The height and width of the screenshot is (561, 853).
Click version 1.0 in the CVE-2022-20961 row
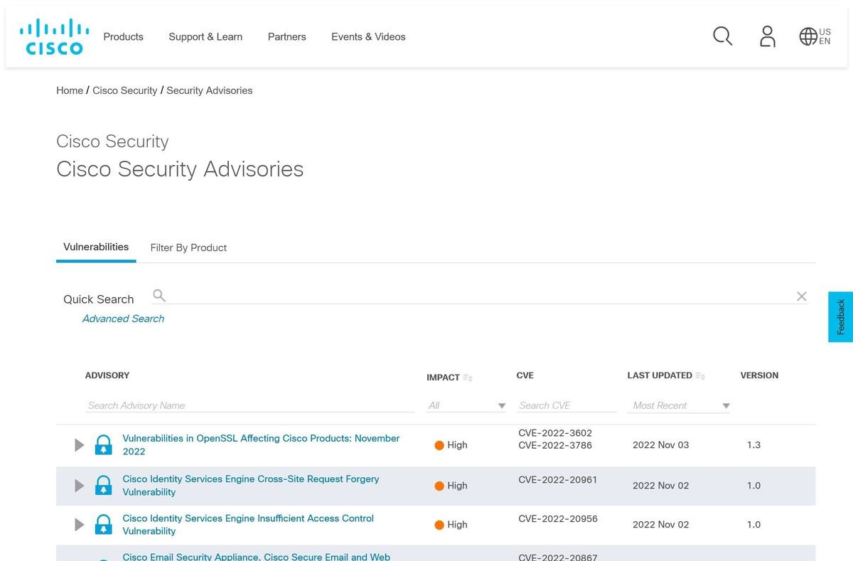click(753, 486)
